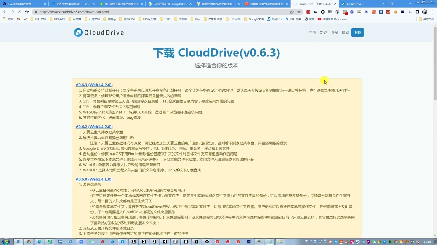
Task: Open the 彬匠ERP bookmark
Action: pos(275,19)
